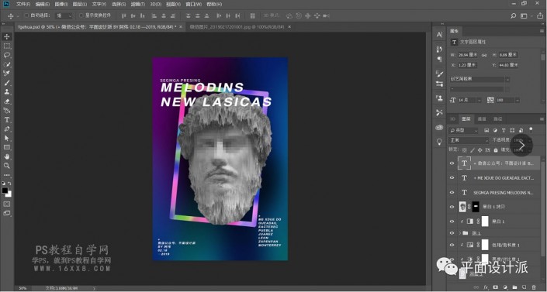Select the Quick Selection tool
Viewport: 547px width, 292px height.
click(x=7, y=64)
